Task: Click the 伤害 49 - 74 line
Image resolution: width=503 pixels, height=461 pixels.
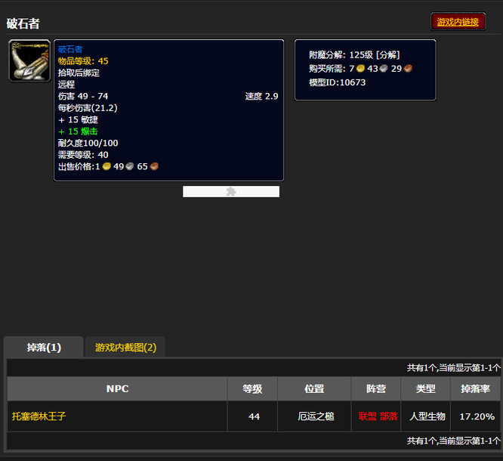Action: pyautogui.click(x=83, y=96)
